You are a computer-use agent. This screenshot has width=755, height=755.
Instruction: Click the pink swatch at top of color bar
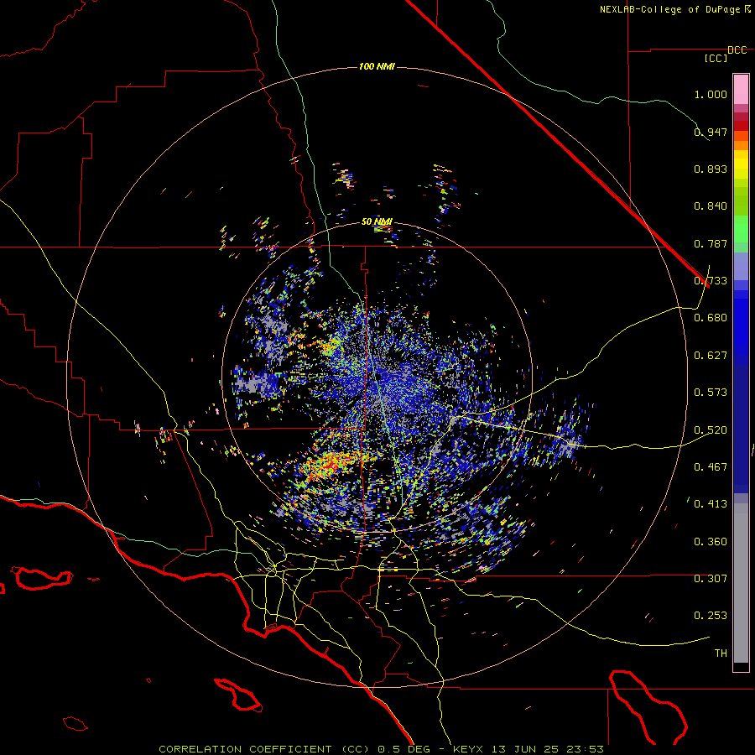coord(741,89)
